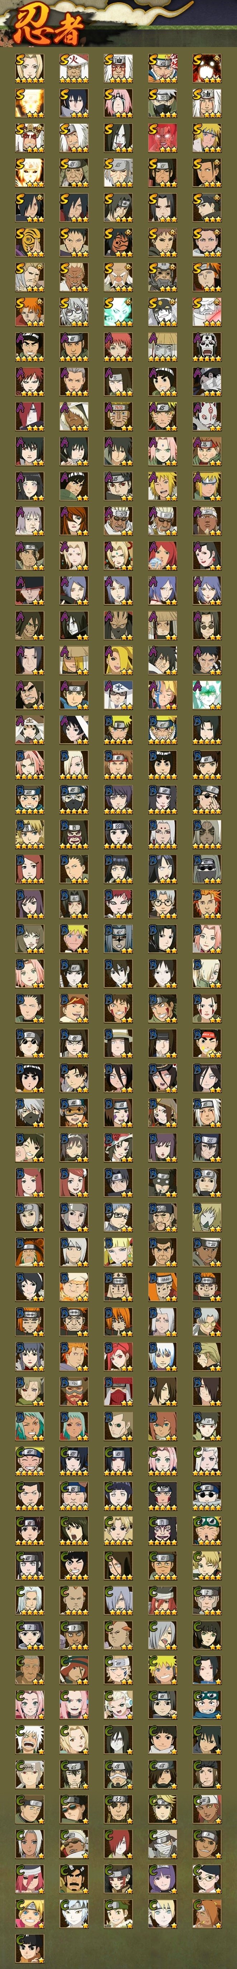Select the C-rank girl wearing red glasses
Viewport: 237px width, 1969px height.
[x=207, y=1879]
